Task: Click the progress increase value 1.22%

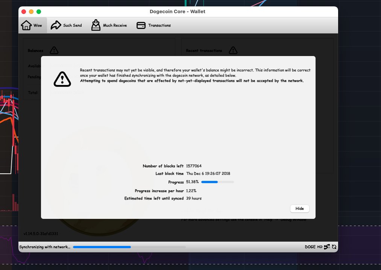Action: [x=191, y=191]
